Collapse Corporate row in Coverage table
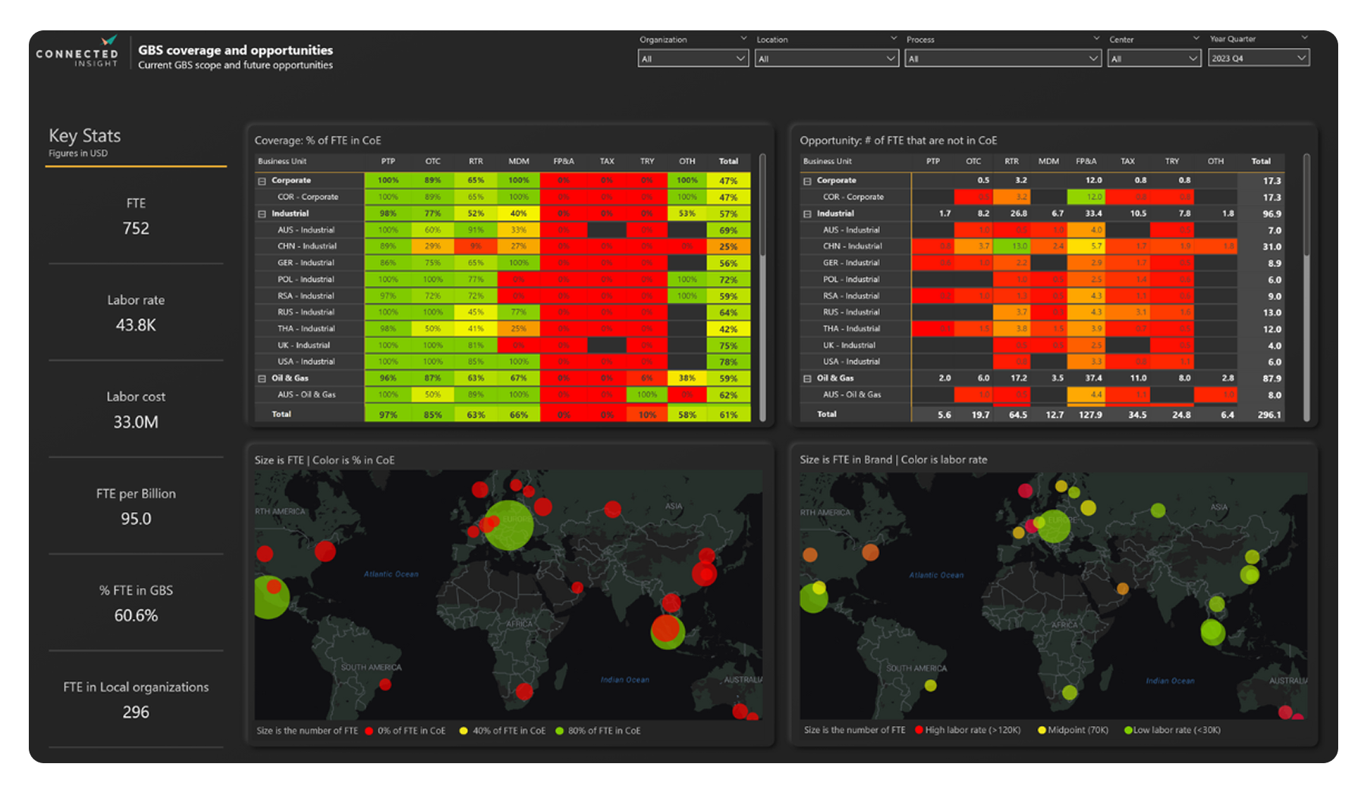 pos(262,181)
